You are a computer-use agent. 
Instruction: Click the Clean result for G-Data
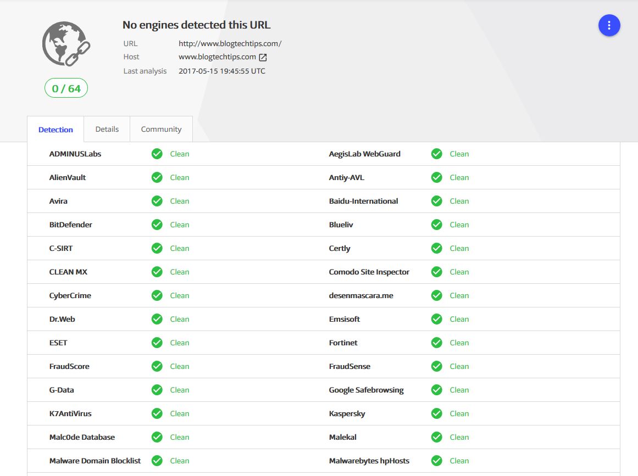[x=180, y=390]
